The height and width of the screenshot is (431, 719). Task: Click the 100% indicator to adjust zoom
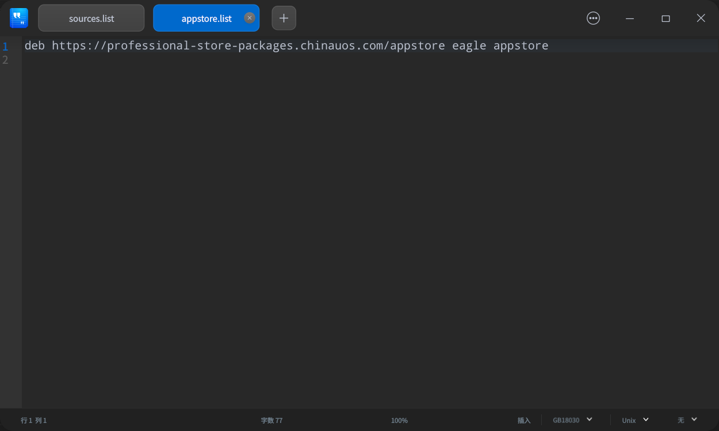click(x=399, y=420)
